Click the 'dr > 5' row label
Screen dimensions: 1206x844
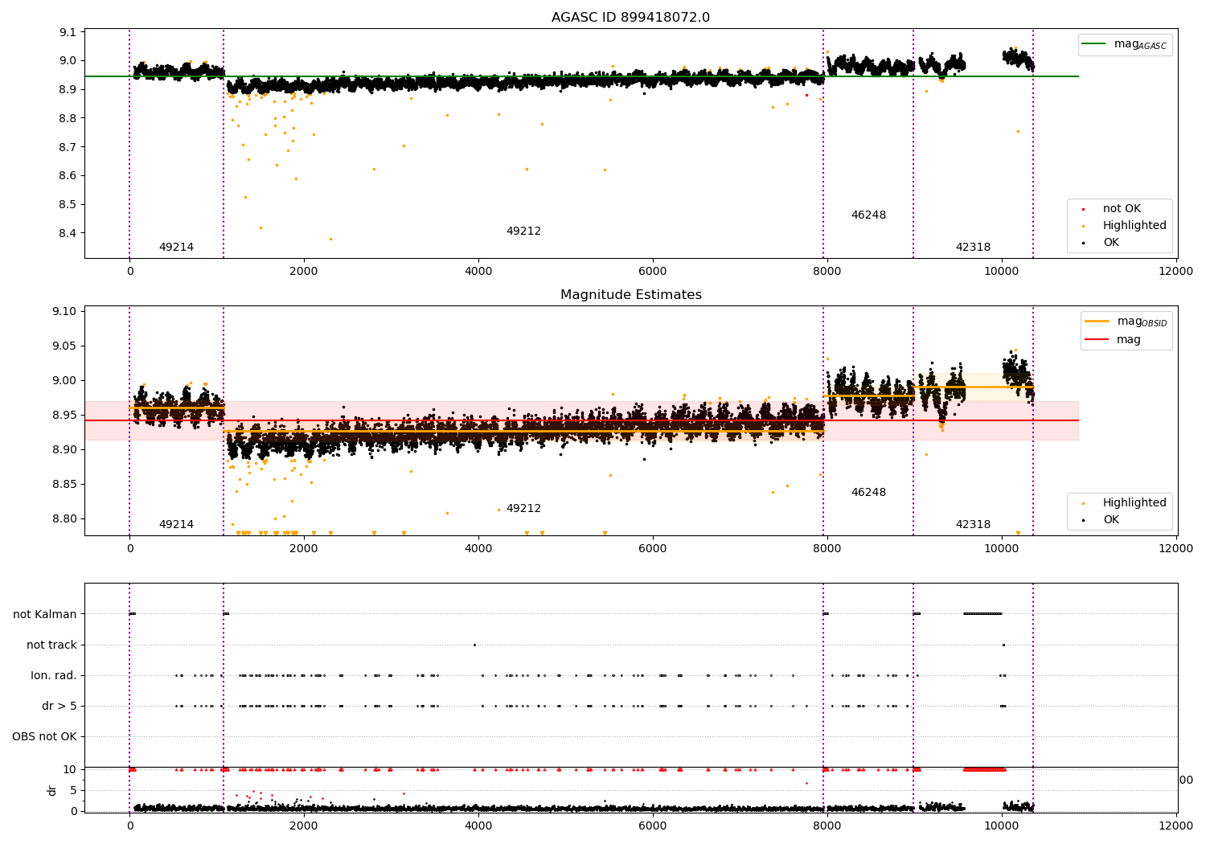59,706
